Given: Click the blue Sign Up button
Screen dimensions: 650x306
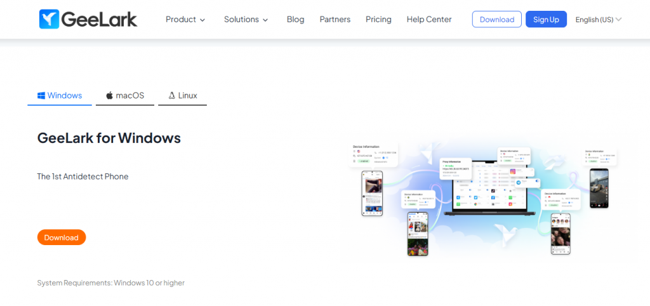Looking at the screenshot, I should (x=547, y=20).
